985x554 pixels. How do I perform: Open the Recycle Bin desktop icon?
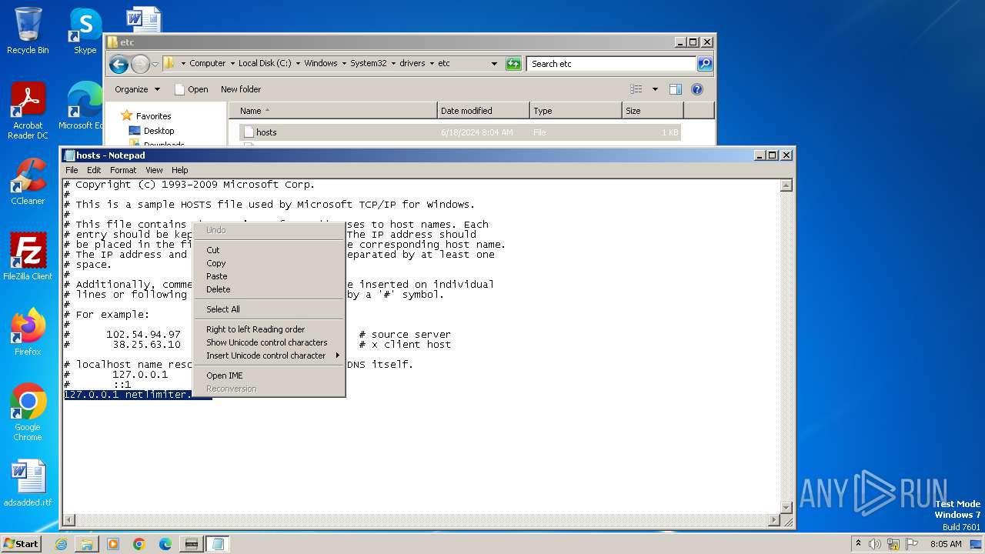pos(28,31)
